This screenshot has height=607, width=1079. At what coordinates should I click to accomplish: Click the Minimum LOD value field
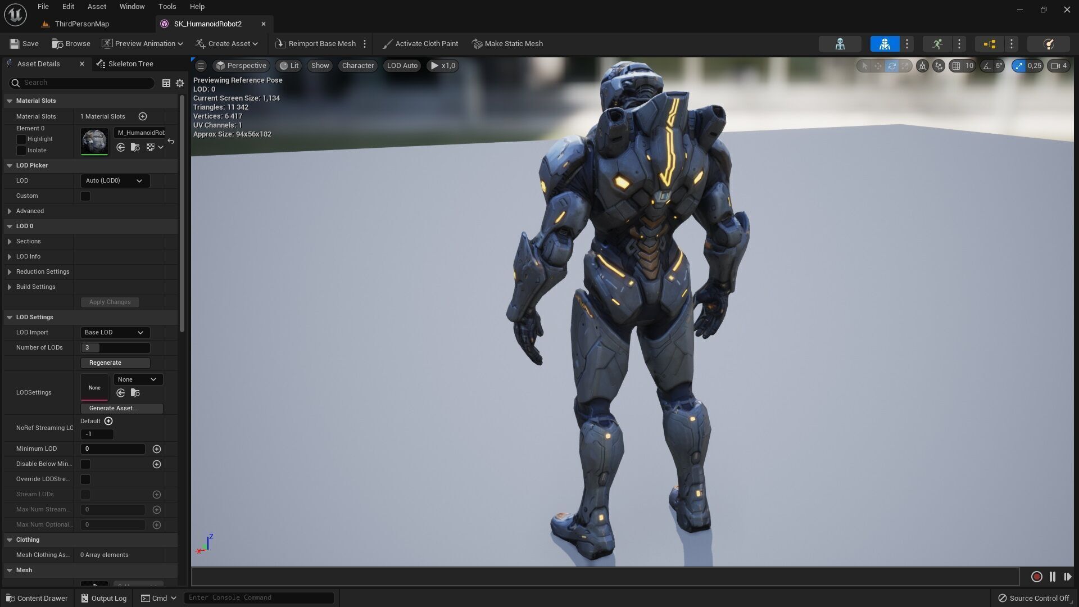point(113,449)
